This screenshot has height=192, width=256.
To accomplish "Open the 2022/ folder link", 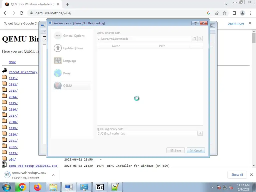I will point(13,147).
